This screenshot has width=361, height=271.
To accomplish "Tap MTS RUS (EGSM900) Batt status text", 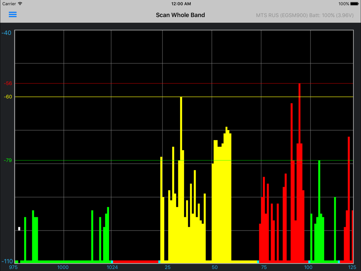I will 305,15.
